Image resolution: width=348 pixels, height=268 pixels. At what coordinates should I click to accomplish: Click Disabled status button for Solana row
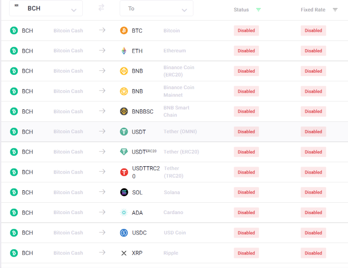click(246, 192)
